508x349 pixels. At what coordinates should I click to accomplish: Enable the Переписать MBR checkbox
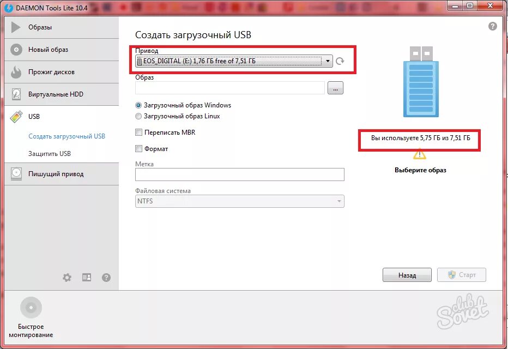pyautogui.click(x=138, y=132)
